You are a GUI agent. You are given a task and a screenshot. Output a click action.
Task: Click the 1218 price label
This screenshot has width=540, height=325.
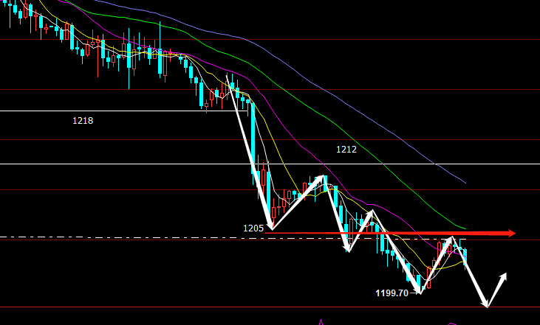(x=83, y=121)
